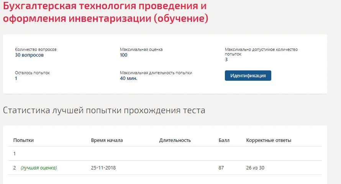This screenshot has height=184, width=341.
Task: Click the Длительность column header
Action: 175,140
